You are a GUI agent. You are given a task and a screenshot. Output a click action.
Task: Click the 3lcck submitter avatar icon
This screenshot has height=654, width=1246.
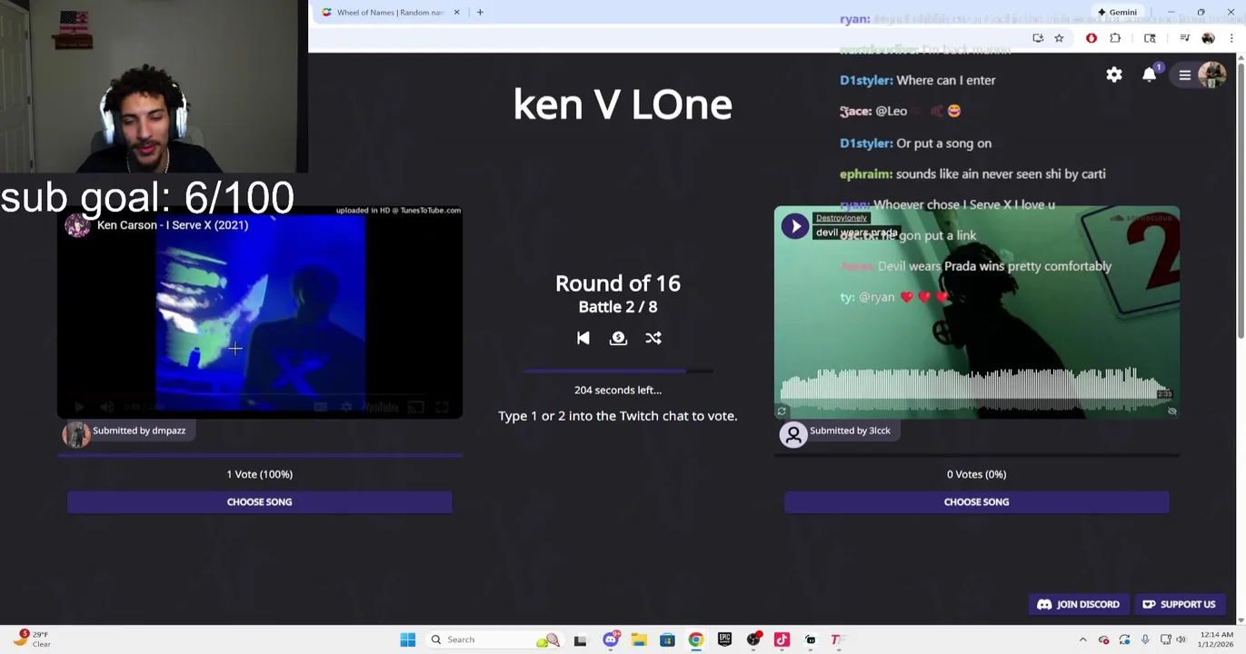793,434
